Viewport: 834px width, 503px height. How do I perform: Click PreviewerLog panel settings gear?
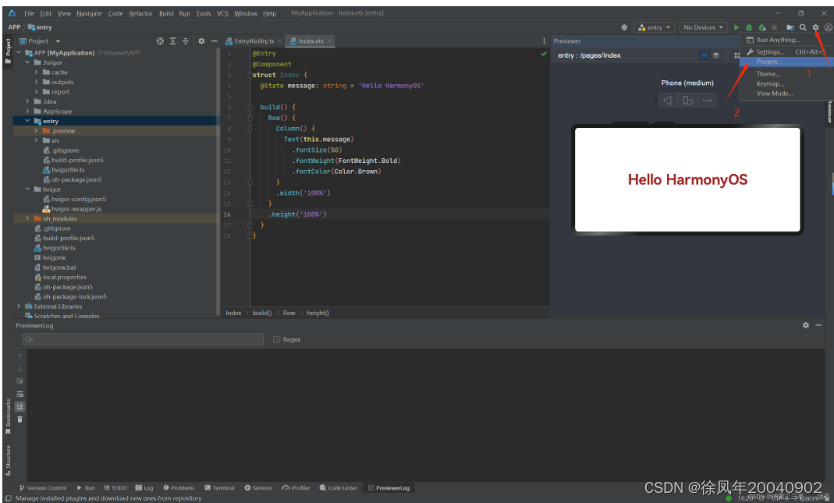point(806,325)
